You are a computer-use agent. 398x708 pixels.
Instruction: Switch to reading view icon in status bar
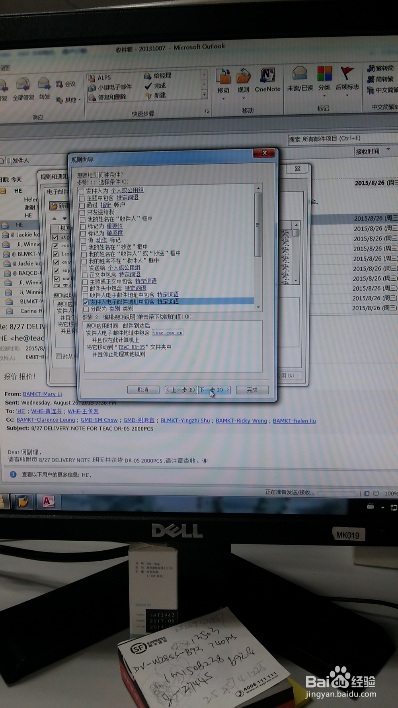(x=376, y=493)
